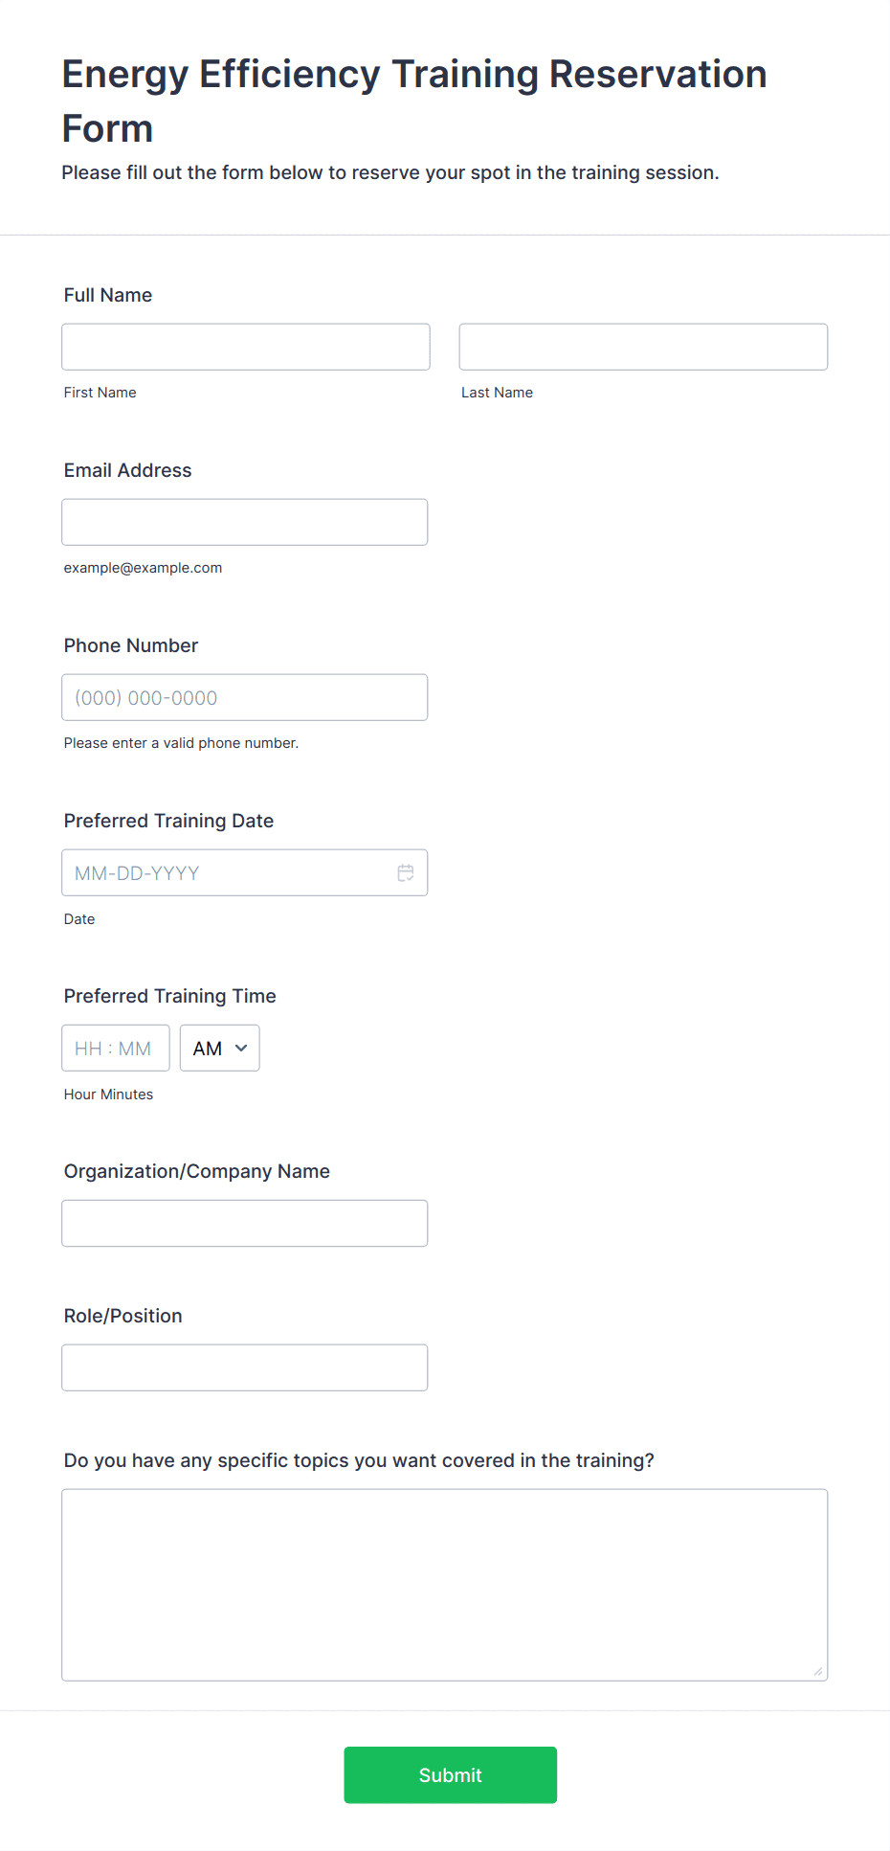
Task: Select the Phone Number input
Action: (245, 697)
